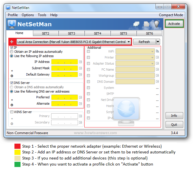Click the PC Name text field
Viewport: 193px width, 169px height.
tap(135, 70)
